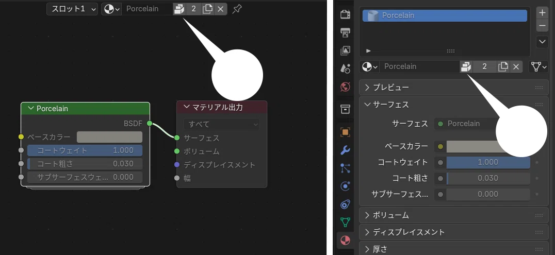This screenshot has height=255, width=555.
Task: Open the Physics properties tab
Action: click(x=345, y=186)
